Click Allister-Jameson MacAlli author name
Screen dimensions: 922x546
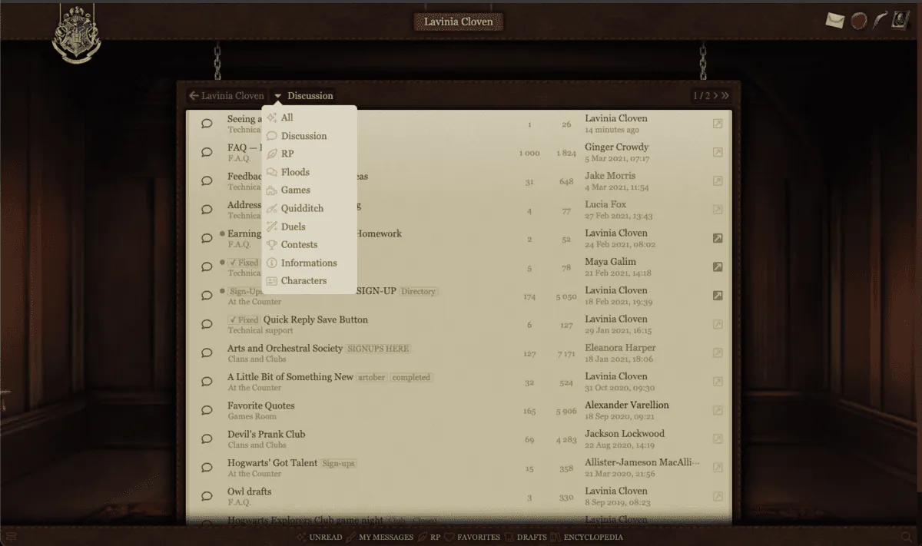tap(642, 462)
